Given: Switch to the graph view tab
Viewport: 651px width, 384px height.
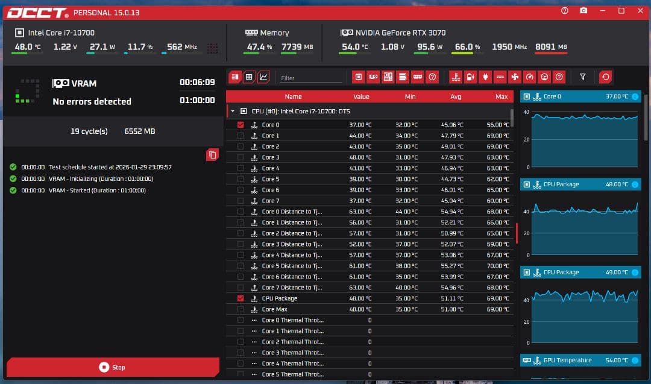Looking at the screenshot, I should pos(263,77).
